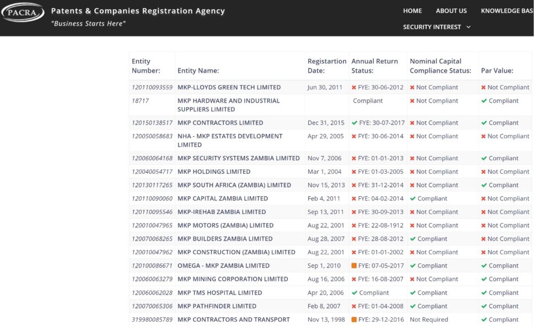Open NHA - MKP ESTATES DEVELOPMENT LIMITED

pos(230,140)
